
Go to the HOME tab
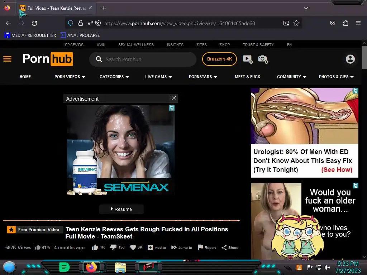(x=25, y=77)
